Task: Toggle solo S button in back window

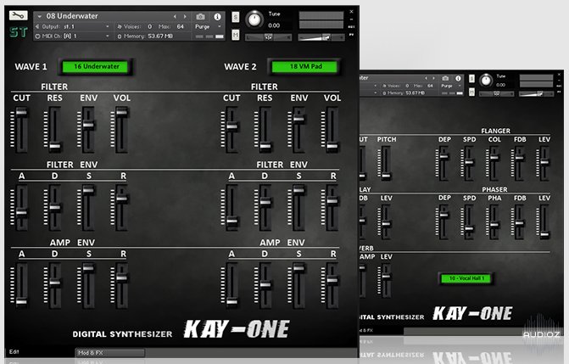Action: tap(471, 78)
